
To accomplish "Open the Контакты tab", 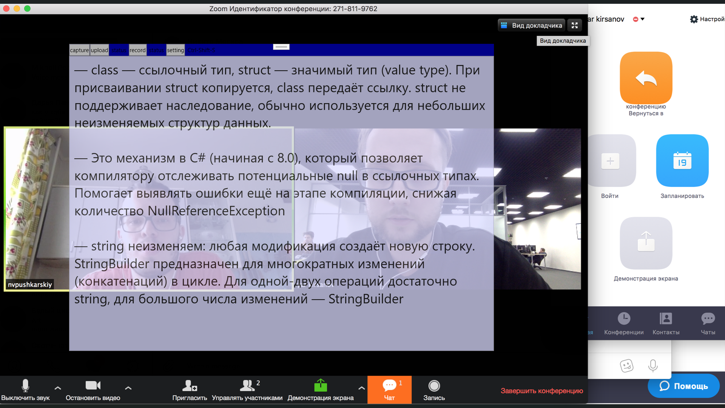I will click(666, 324).
